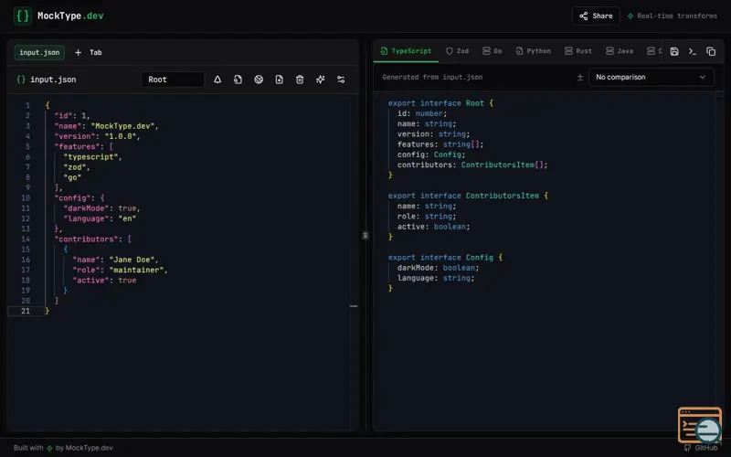Click the Built with by MockType.dev footer text

pyautogui.click(x=63, y=448)
